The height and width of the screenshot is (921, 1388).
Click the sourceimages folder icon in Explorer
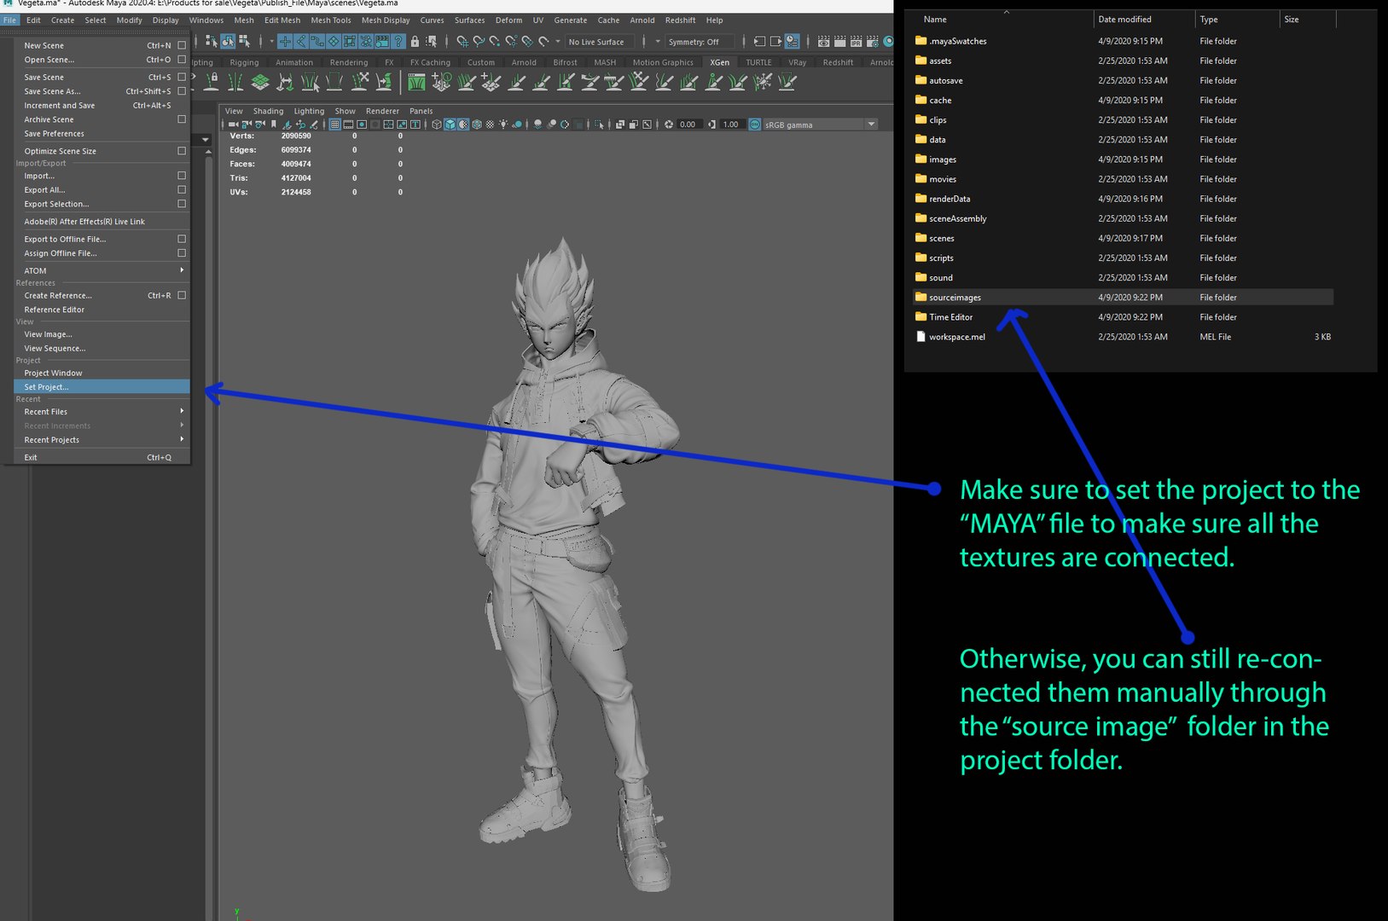920,297
